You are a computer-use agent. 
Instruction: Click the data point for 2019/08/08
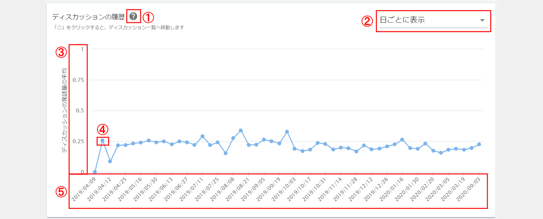click(233, 138)
